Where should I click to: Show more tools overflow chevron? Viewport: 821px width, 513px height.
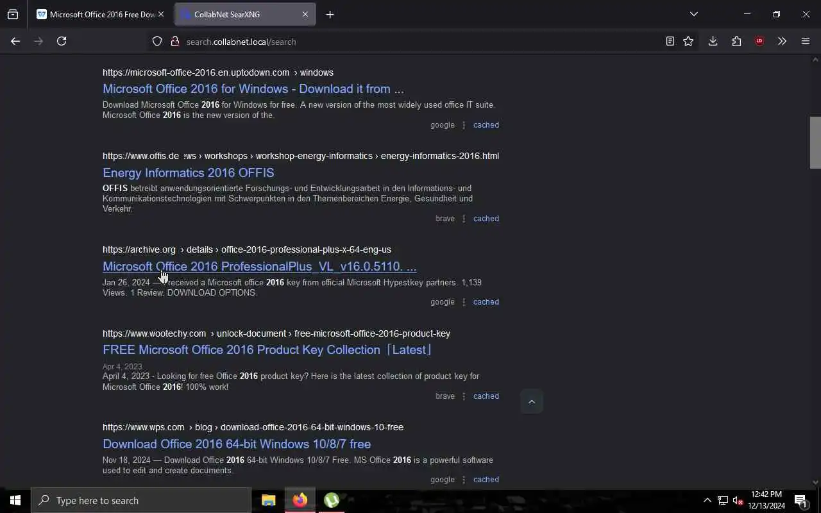tap(782, 41)
